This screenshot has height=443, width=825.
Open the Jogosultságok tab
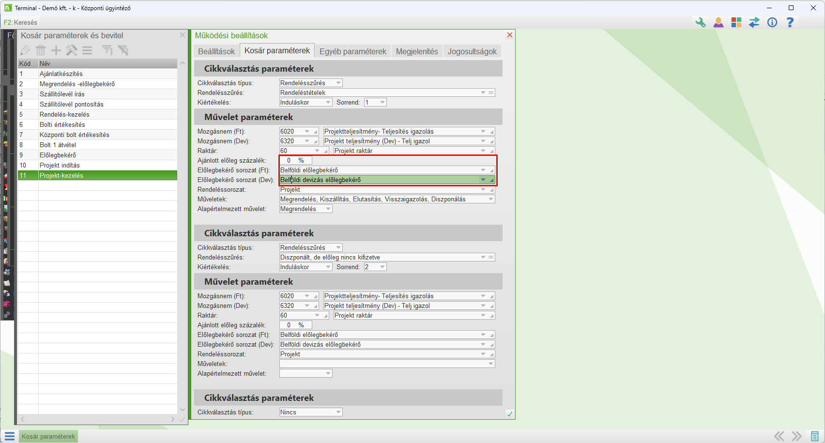point(472,51)
